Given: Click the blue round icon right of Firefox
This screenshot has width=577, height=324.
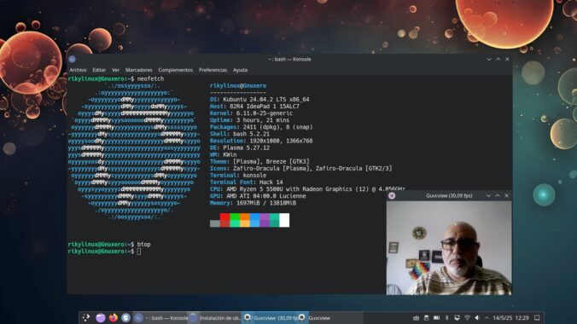Looking at the screenshot, I should tap(125, 318).
